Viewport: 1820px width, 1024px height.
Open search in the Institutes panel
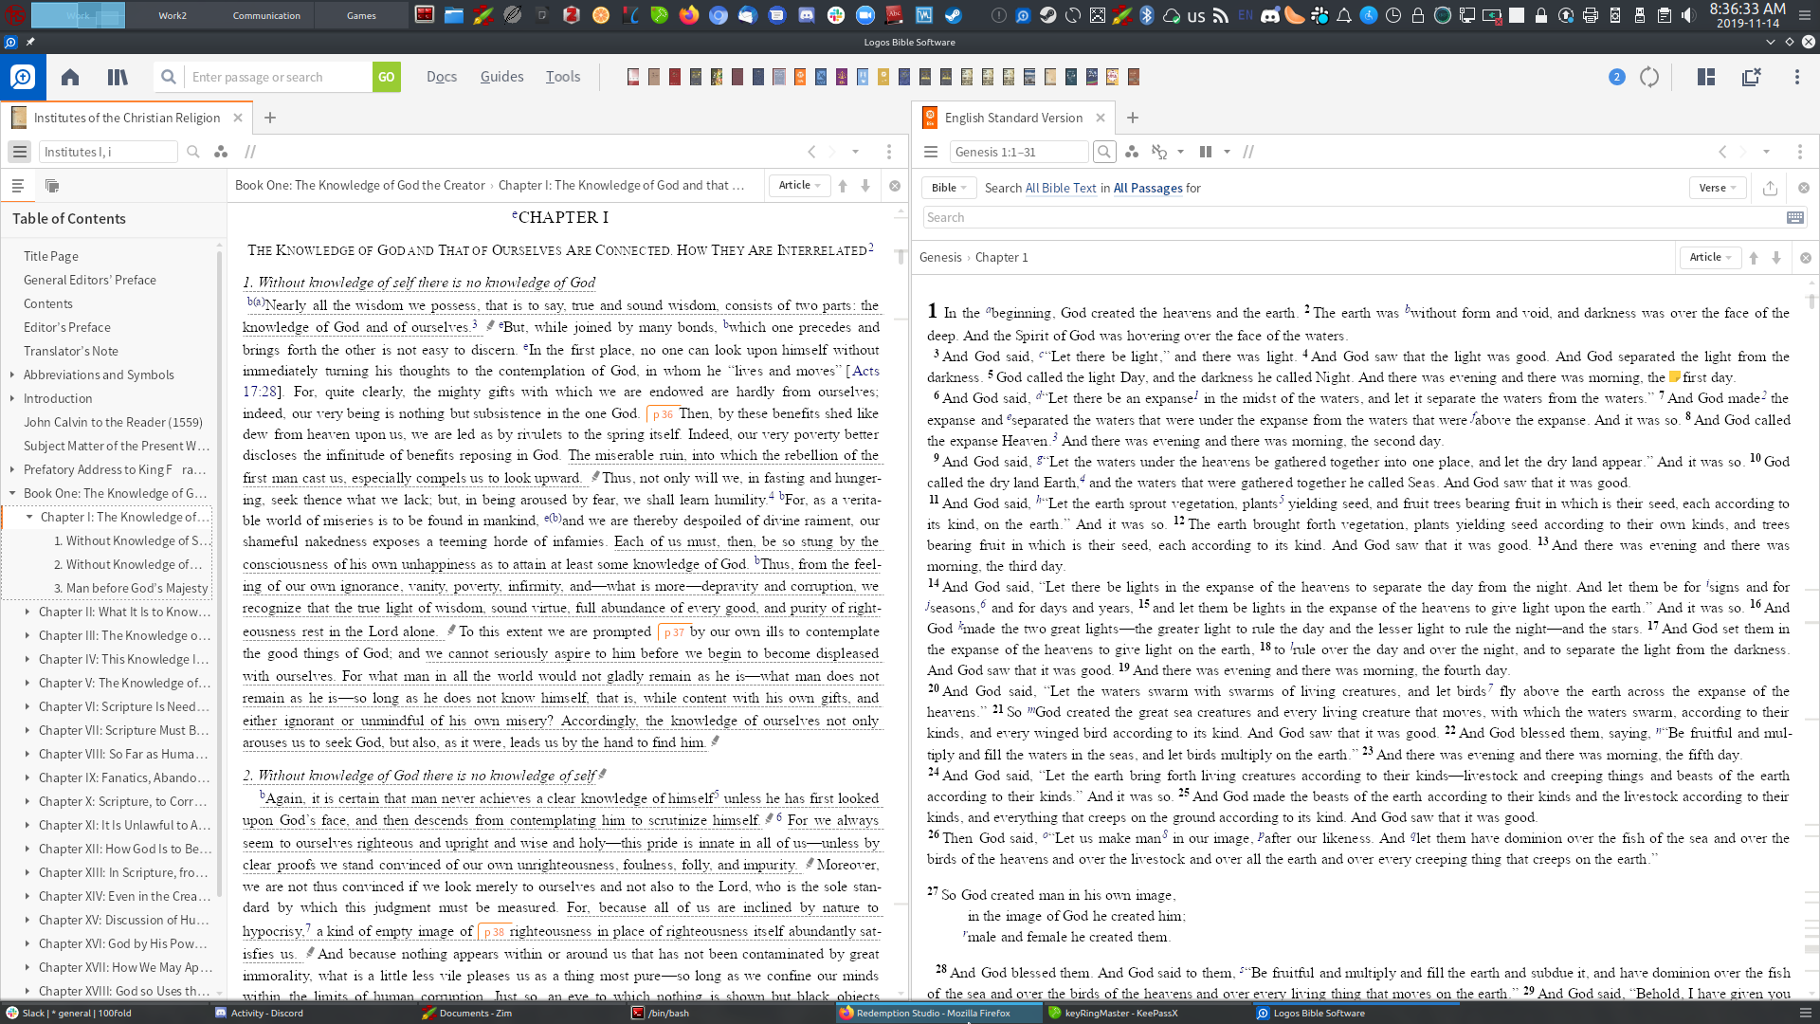coord(193,152)
